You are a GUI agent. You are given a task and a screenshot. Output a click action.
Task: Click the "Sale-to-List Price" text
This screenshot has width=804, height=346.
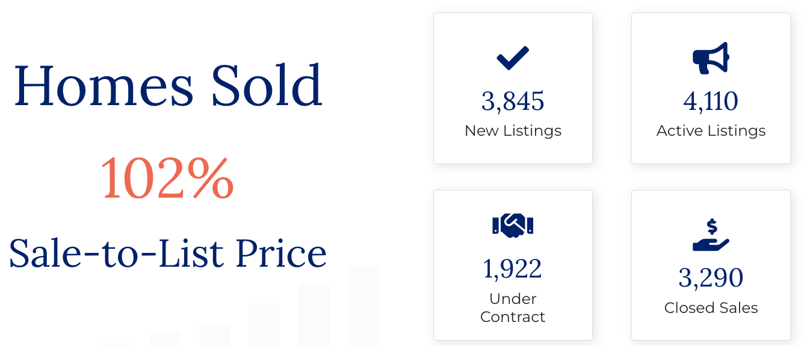click(168, 253)
